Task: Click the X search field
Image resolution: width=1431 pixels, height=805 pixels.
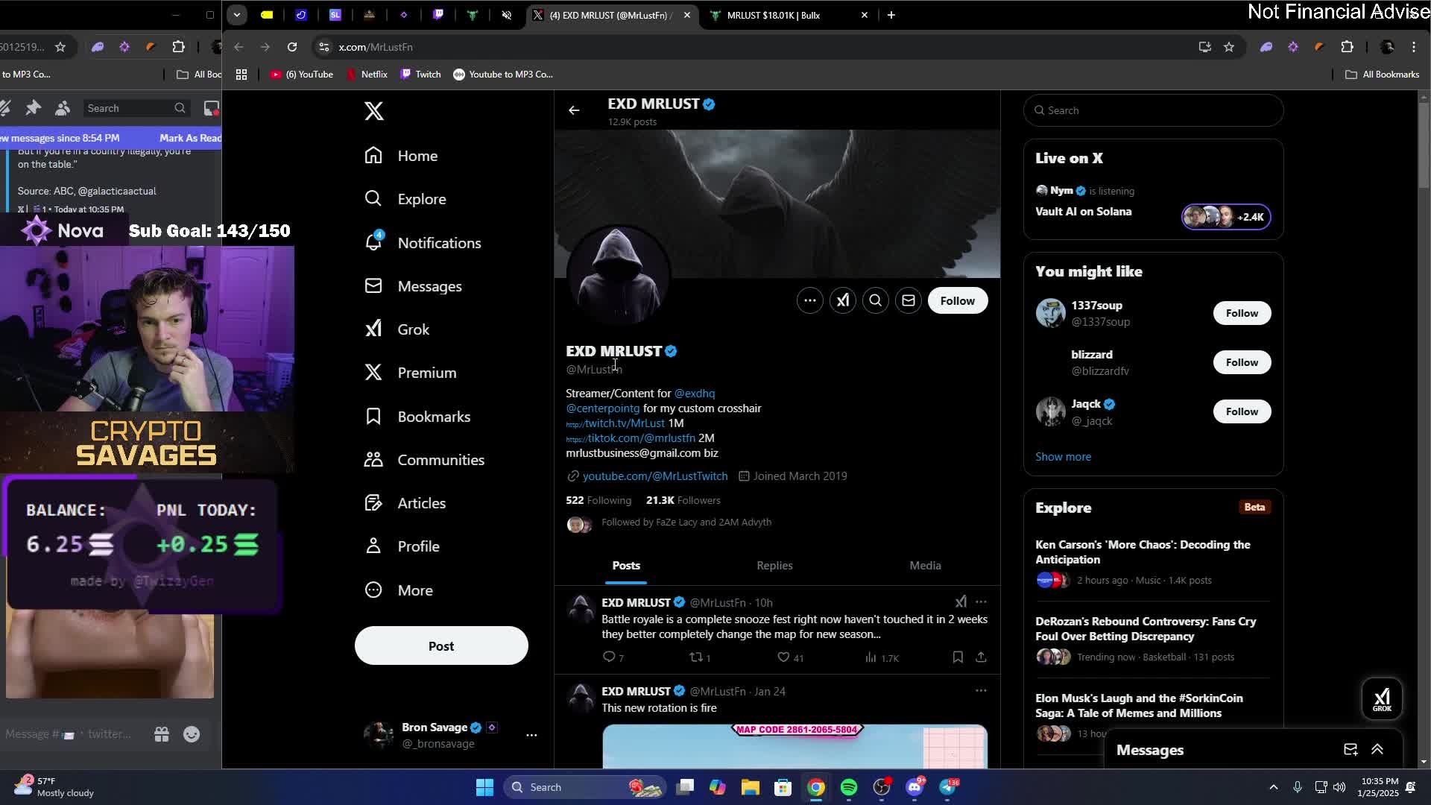Action: [x=1154, y=110]
